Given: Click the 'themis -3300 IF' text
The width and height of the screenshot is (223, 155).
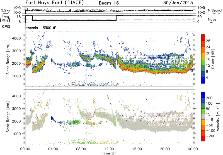Looking at the screenshot, I should [41, 28].
